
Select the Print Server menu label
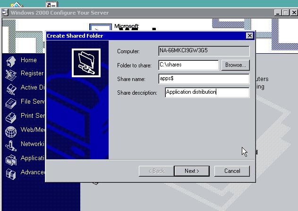(33, 115)
